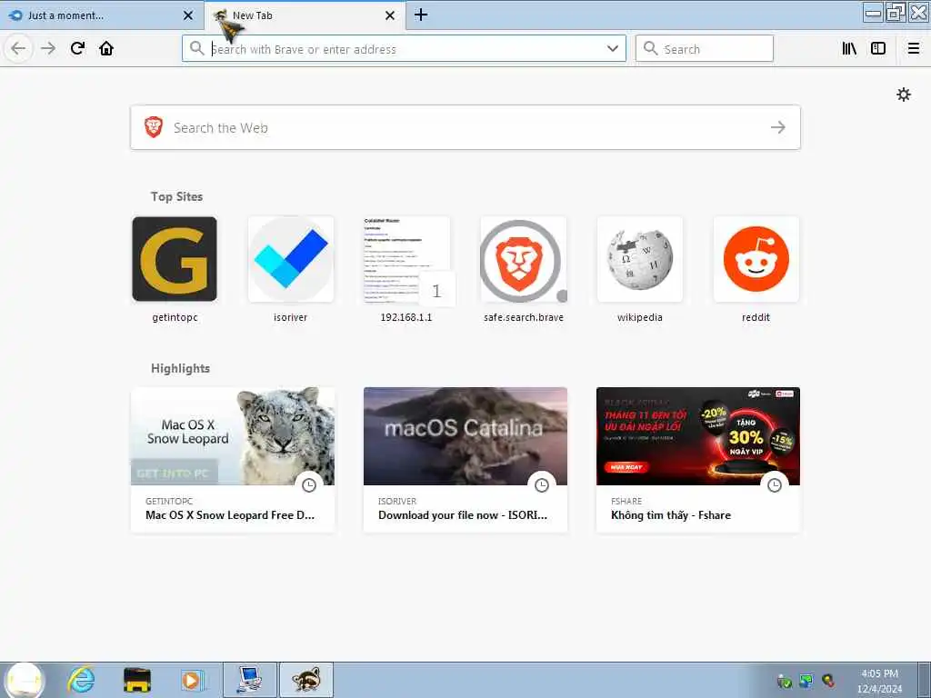Open Mac OS X Snow Leopard highlight card
Viewport: 931px width, 698px height.
[233, 459]
